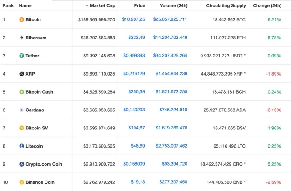The height and width of the screenshot is (191, 291).
Task: Click the blue Litecoin icon
Action: tap(21, 146)
